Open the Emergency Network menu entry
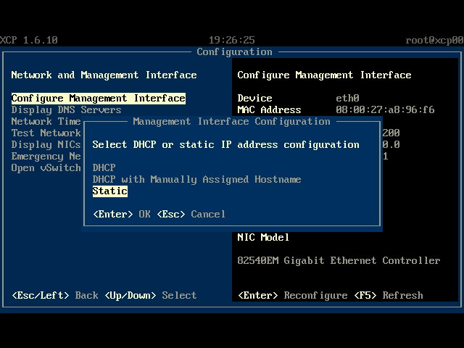 (x=46, y=156)
